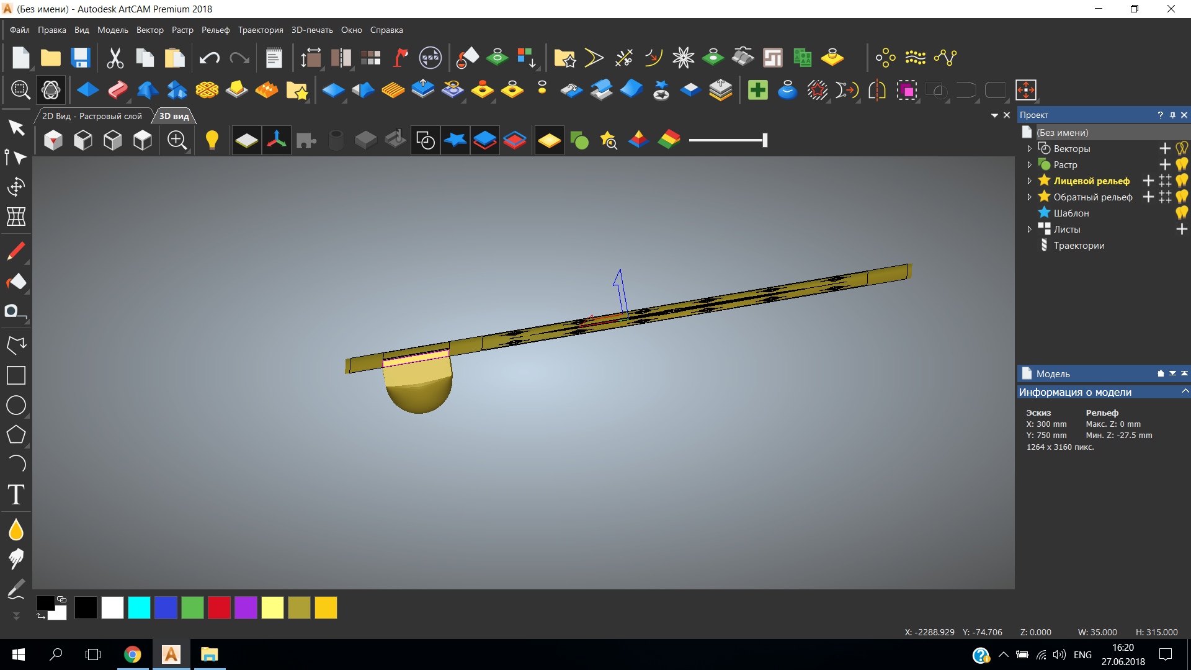Collapse the Информация о модели section

tap(1185, 392)
